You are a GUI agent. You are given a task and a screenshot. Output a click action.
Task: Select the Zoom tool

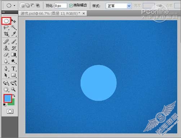13,89
